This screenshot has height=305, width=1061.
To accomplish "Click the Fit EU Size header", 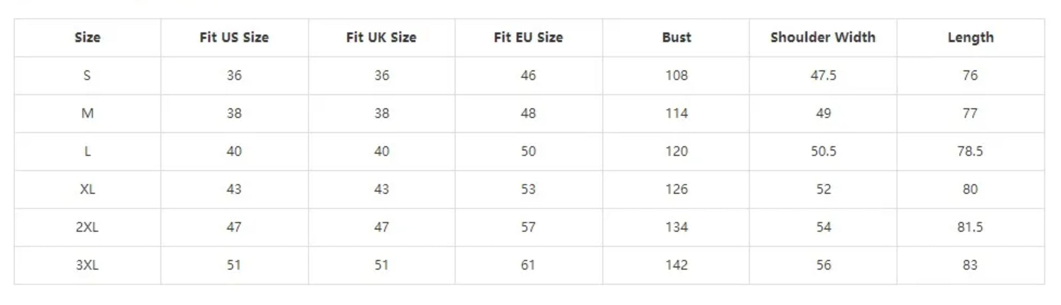I will pos(528,37).
